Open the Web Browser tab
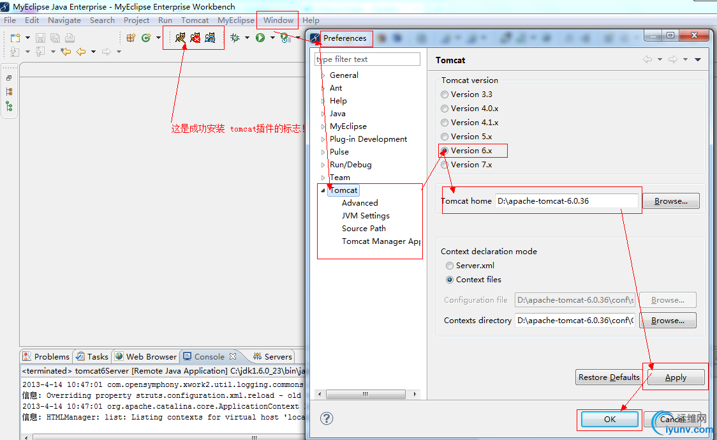The image size is (717, 440). pyautogui.click(x=146, y=356)
